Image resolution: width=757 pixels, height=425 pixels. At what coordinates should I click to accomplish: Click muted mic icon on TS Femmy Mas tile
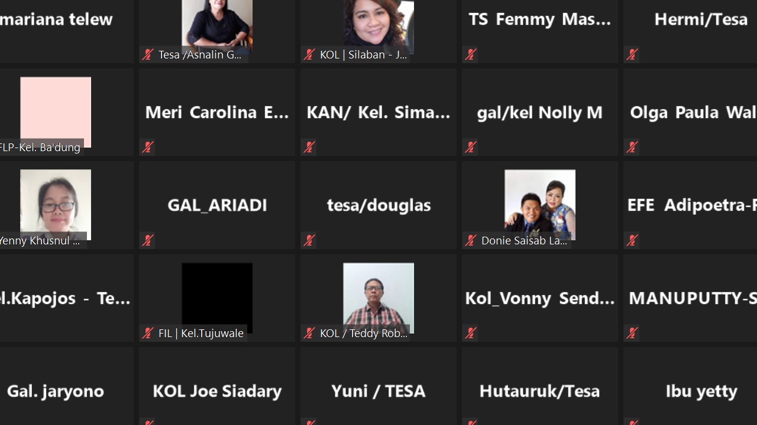[x=471, y=55]
